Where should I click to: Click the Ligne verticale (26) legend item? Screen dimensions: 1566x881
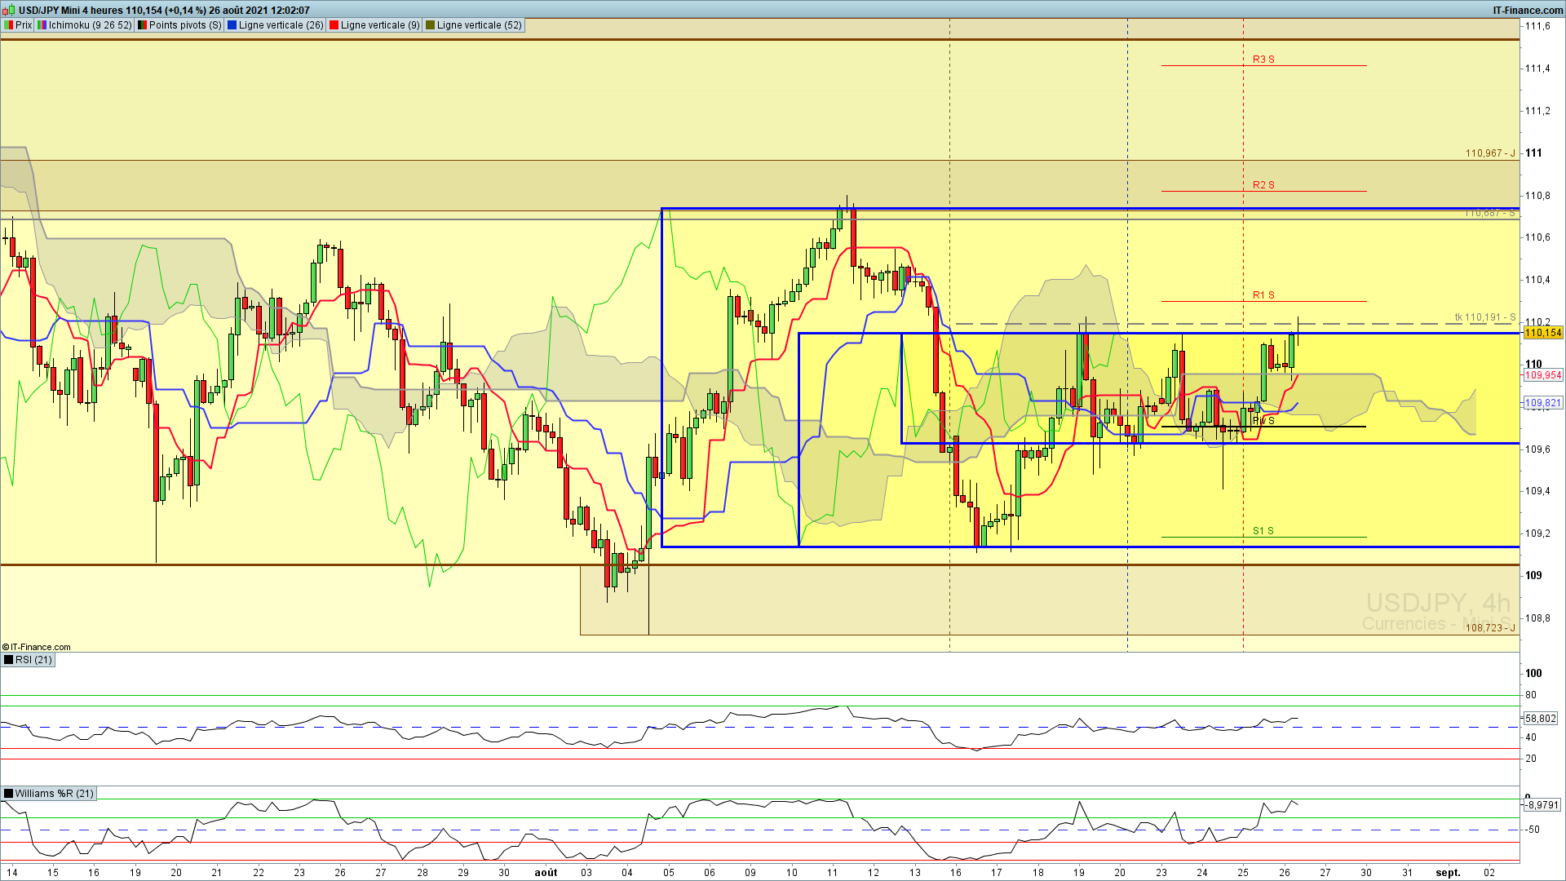(275, 25)
